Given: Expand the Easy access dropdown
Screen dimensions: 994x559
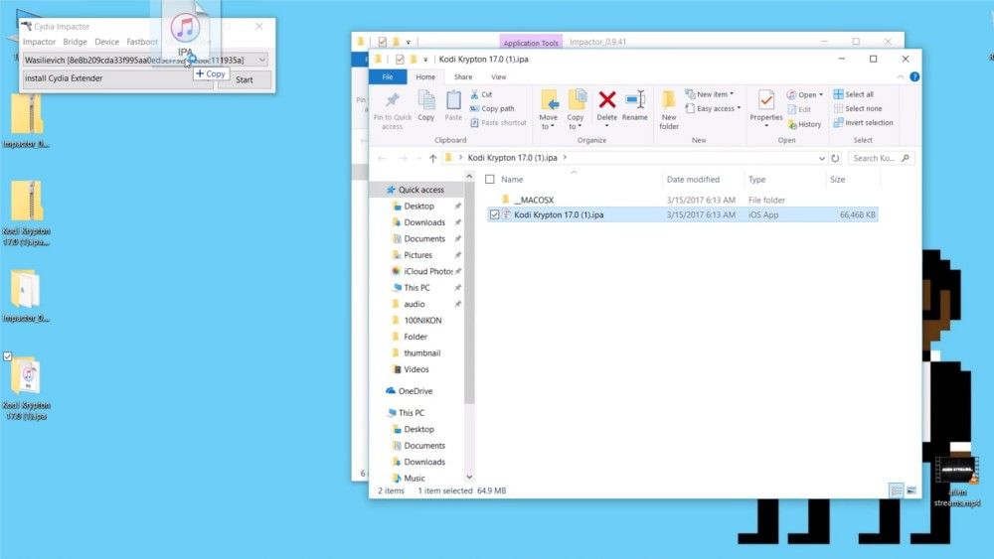Looking at the screenshot, I should coord(738,109).
